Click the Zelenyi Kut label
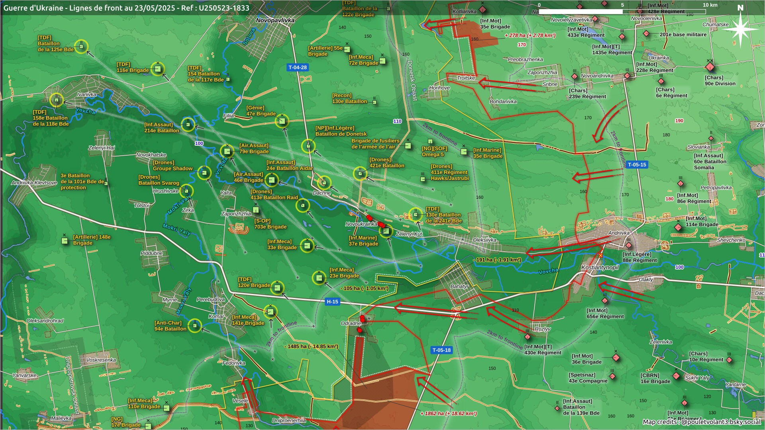 [409, 234]
